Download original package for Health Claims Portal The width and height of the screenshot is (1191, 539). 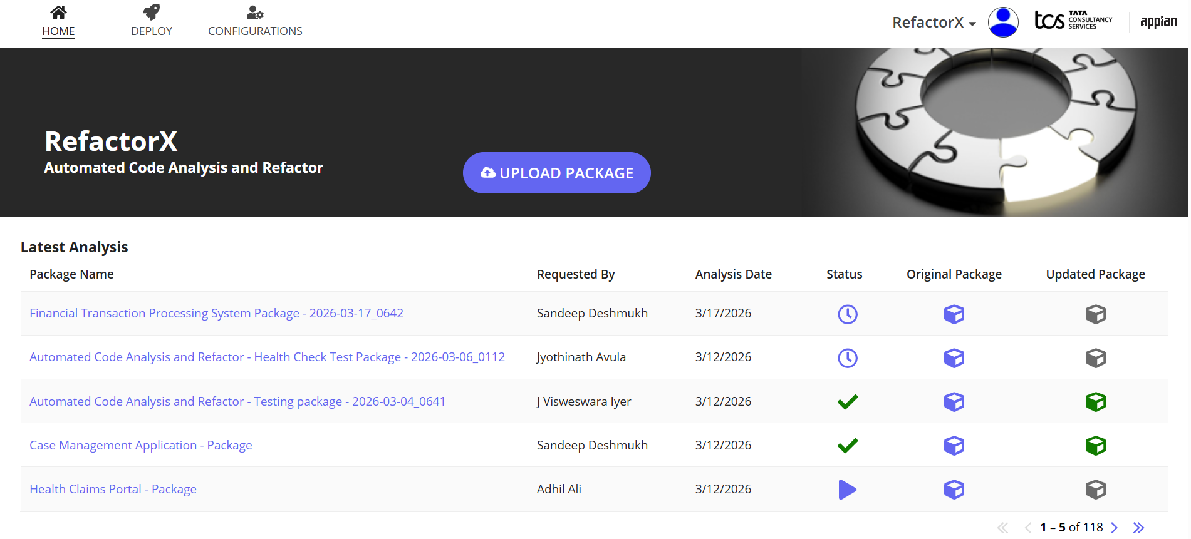pos(954,490)
